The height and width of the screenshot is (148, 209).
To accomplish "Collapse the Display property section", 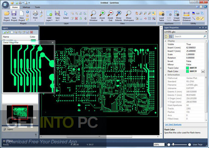I will point(166,41).
